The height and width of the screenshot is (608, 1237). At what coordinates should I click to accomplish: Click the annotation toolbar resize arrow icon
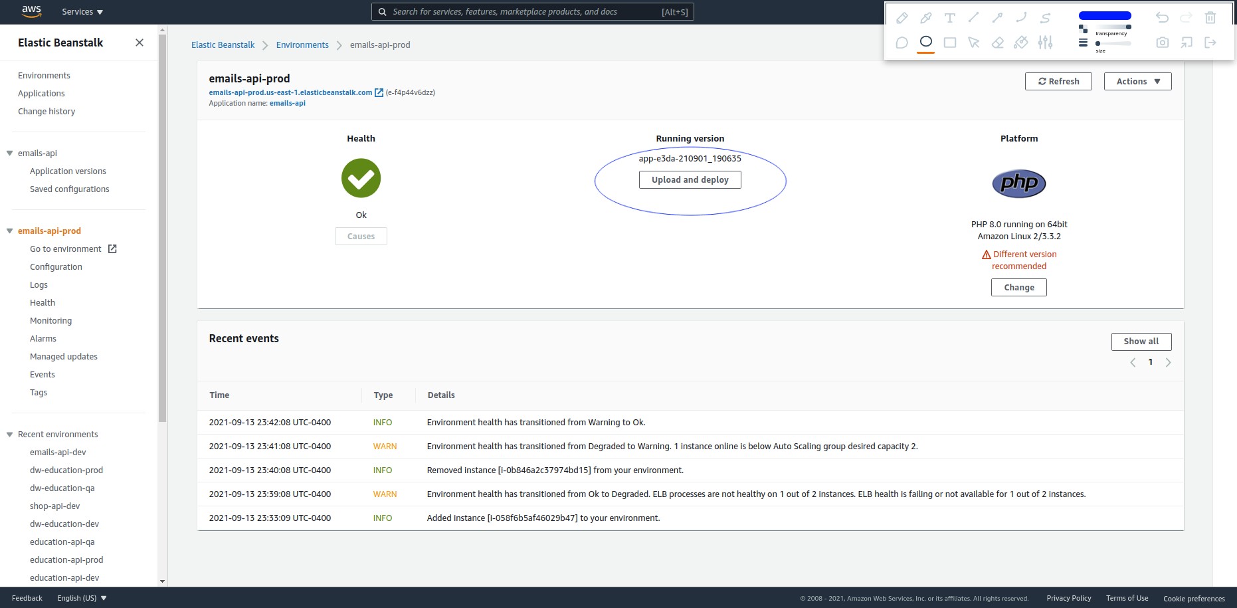(x=1186, y=43)
